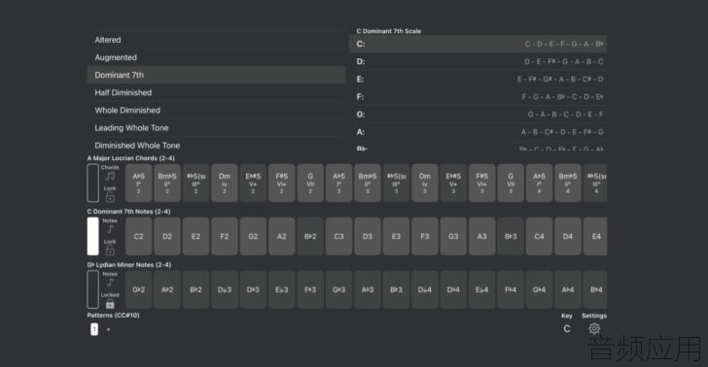Add a new pattern with plus icon
This screenshot has height=367, width=708.
tap(108, 329)
